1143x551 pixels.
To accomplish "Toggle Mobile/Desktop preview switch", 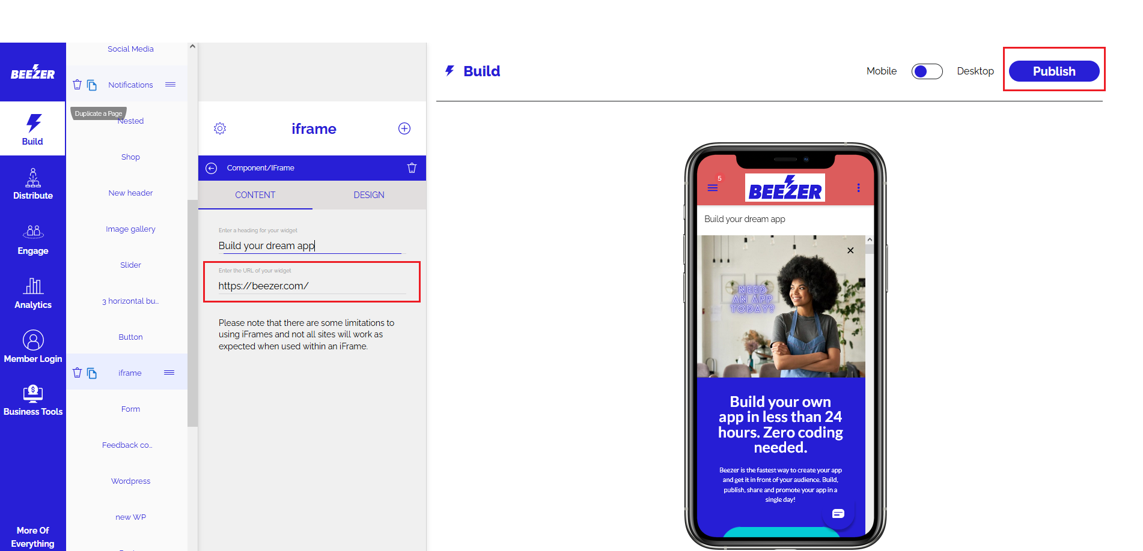I will click(927, 71).
